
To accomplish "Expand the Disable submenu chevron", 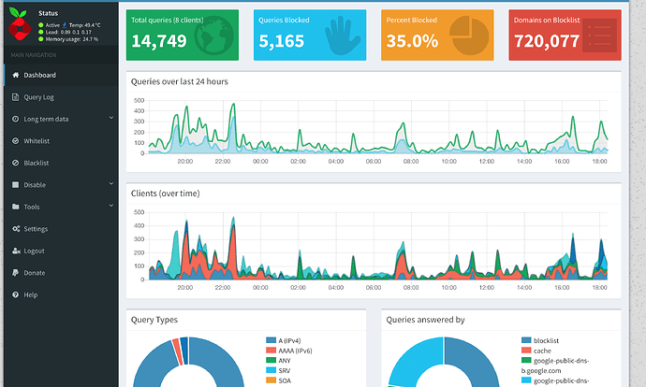I will (x=111, y=185).
